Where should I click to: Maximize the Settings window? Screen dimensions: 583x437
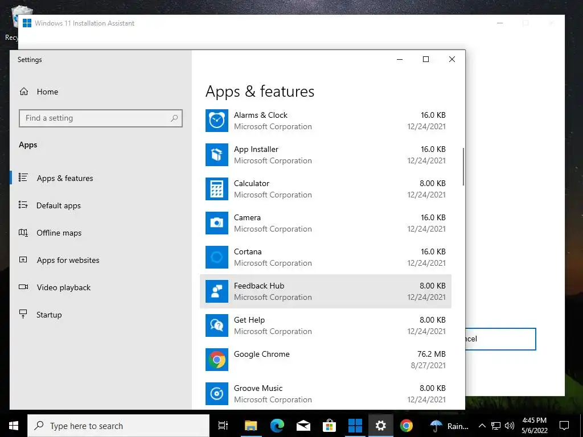(426, 59)
